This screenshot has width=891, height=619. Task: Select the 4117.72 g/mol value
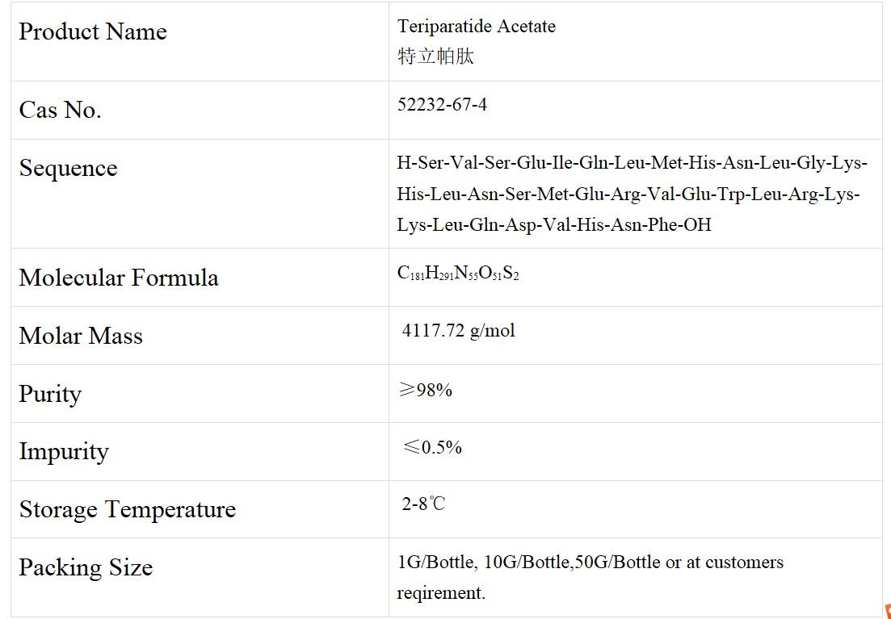458,331
